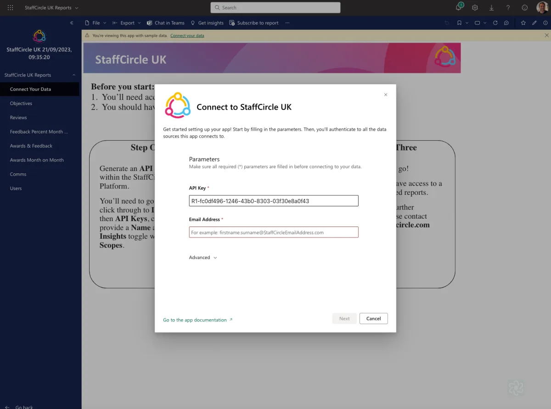Image resolution: width=551 pixels, height=409 pixels.
Task: Open the Export menu
Action: (127, 23)
